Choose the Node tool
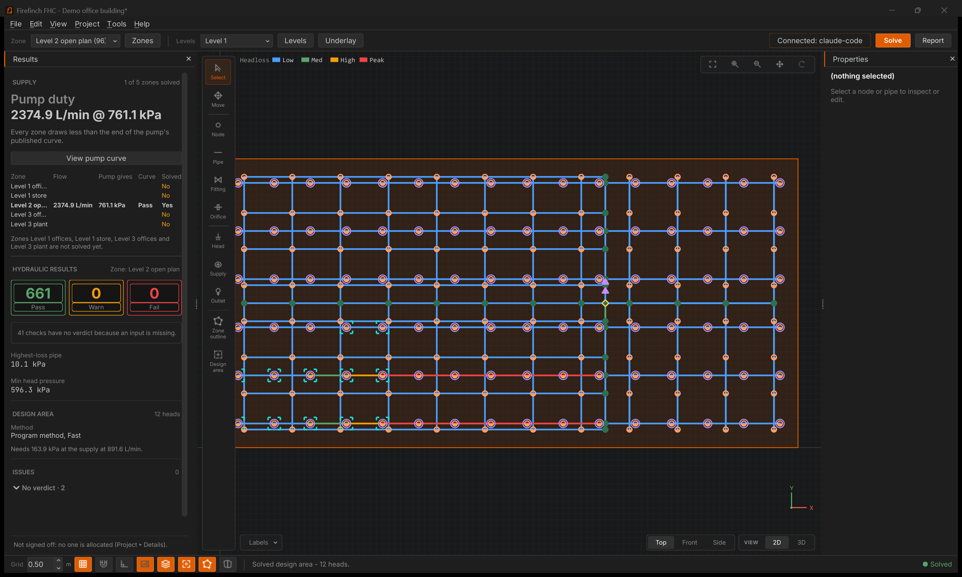 tap(218, 129)
